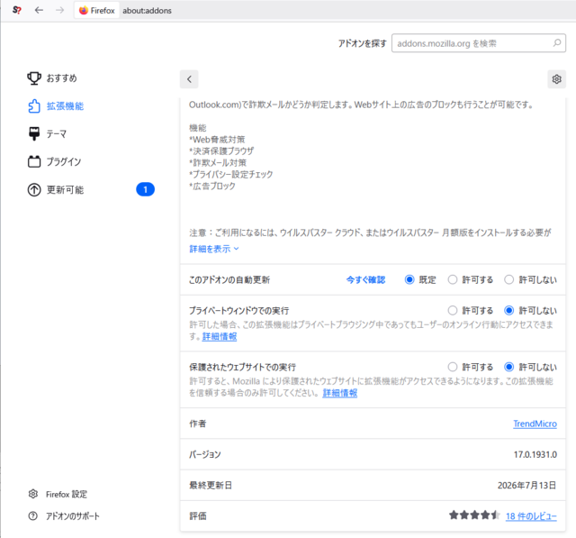
Task: Open アドオンのサポート link
Action: click(x=72, y=516)
